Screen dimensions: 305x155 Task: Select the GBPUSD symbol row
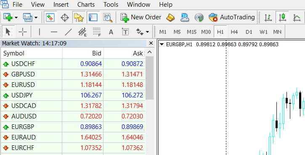click(x=73, y=74)
